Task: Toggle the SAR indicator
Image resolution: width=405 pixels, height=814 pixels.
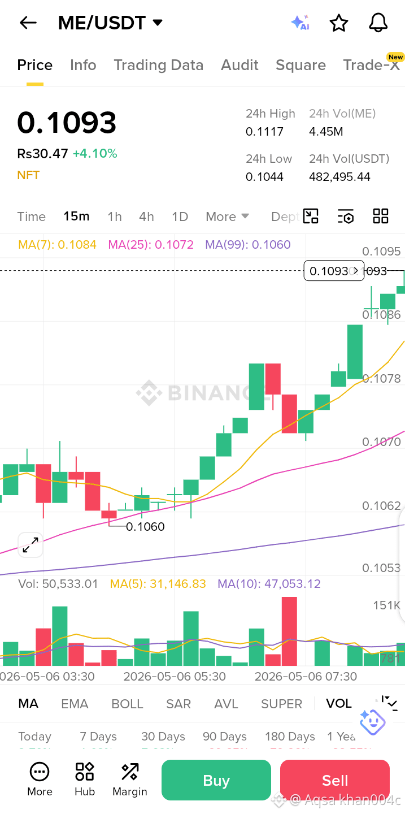Action: click(x=178, y=704)
